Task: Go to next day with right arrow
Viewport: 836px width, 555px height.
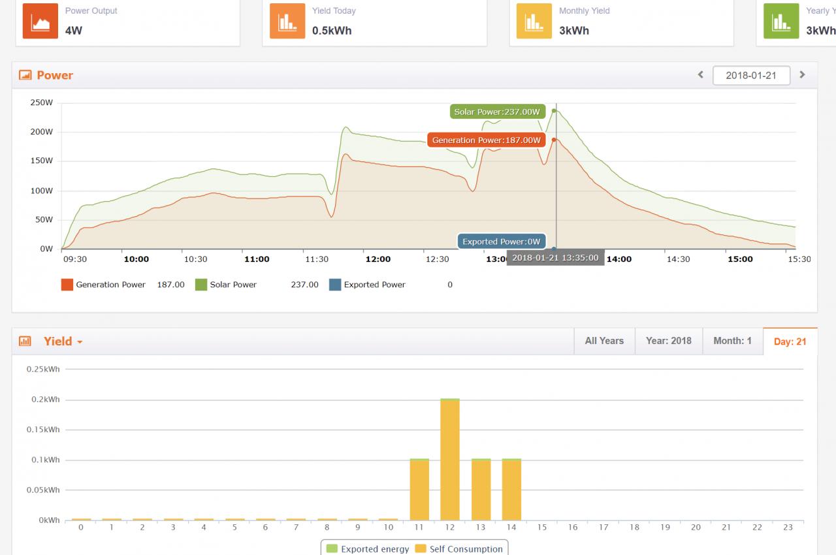Action: click(803, 75)
